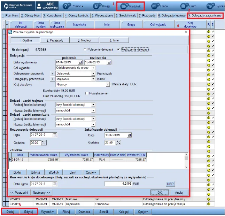
Task: Select the Polecenie delegacji radio button
Action: point(85,49)
